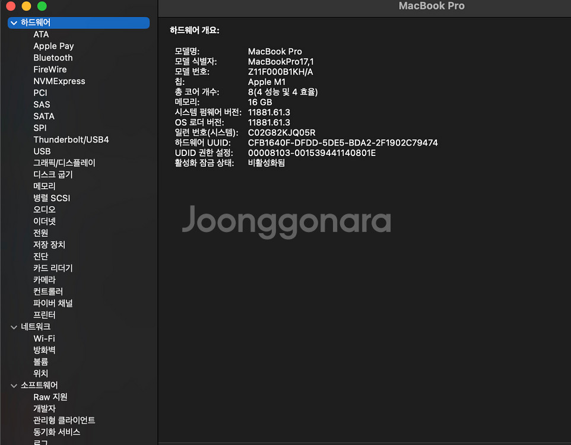Open the 이더넷 item
Screen dimensions: 571x445
(x=44, y=221)
